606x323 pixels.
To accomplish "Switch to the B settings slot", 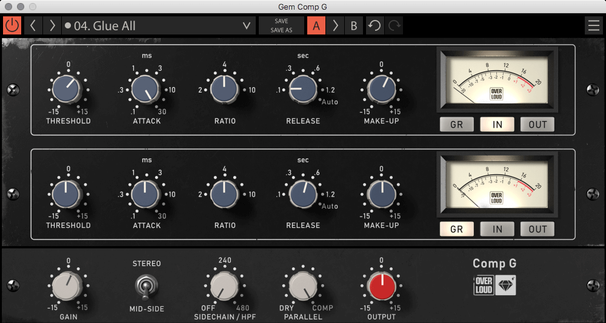I will [354, 26].
